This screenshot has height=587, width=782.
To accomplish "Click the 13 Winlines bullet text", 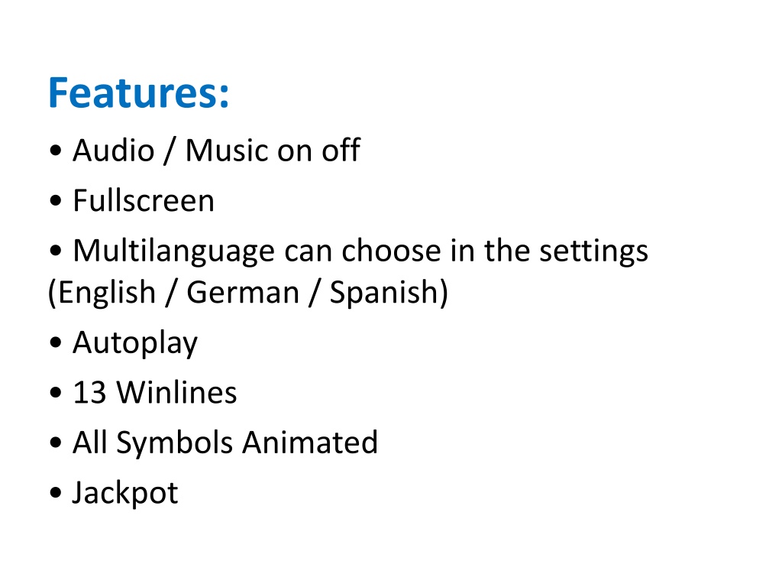I will coord(154,392).
